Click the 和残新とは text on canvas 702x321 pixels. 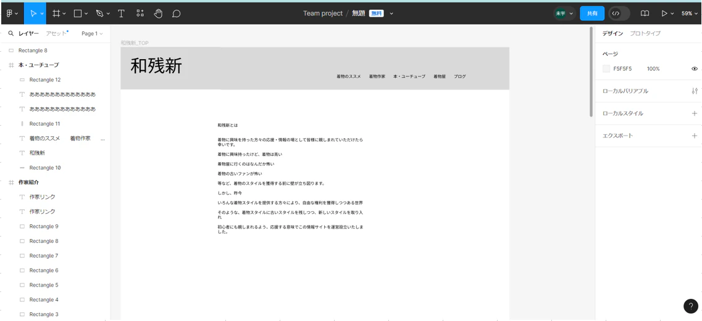(x=228, y=125)
